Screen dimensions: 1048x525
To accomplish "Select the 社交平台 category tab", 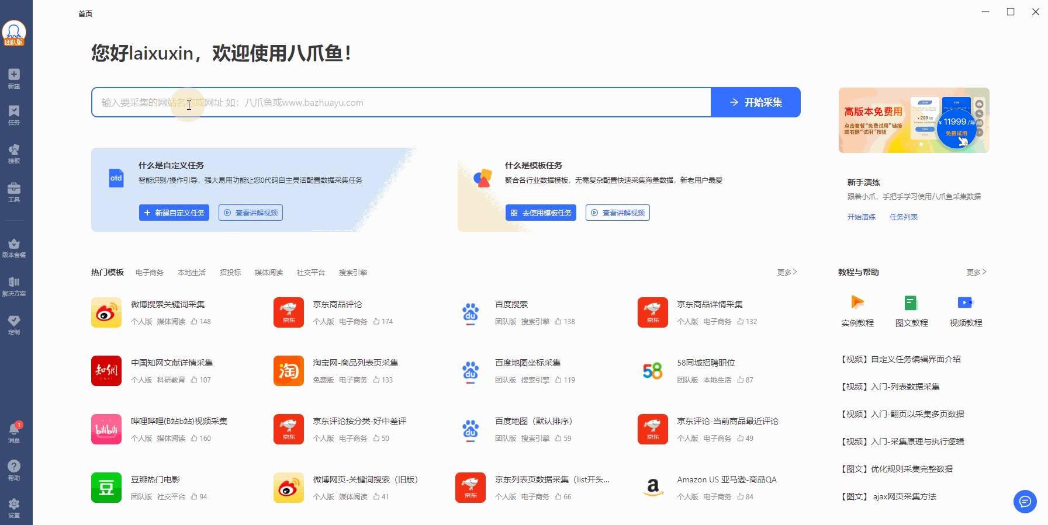I will point(311,273).
